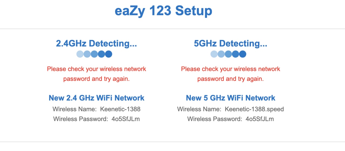Click the eaZy 123 Setup title
The height and width of the screenshot is (151, 345).
pos(163,11)
